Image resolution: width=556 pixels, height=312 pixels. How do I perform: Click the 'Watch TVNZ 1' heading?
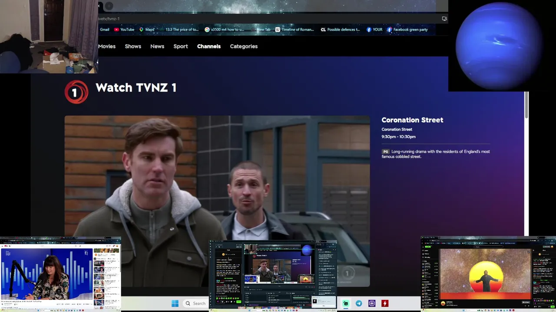[x=136, y=88]
